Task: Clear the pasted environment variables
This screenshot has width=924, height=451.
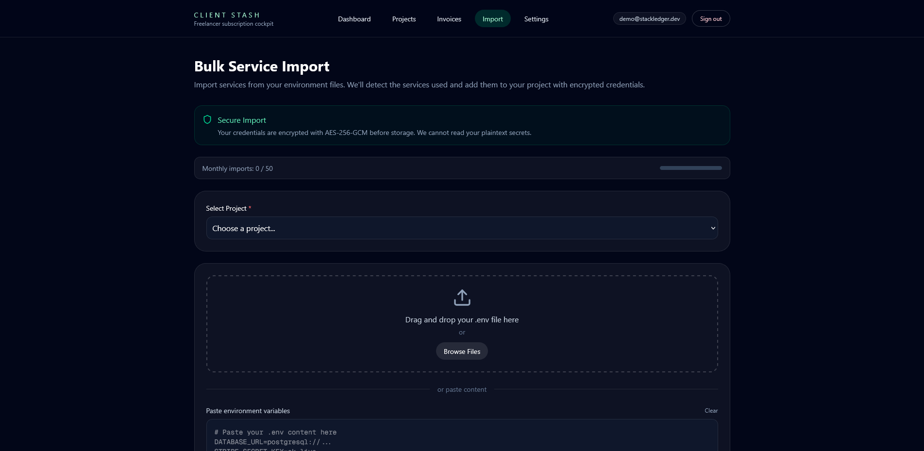Action: [x=711, y=410]
